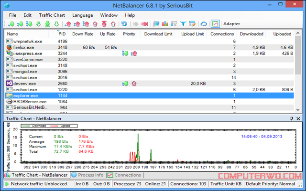Select the firefox.exe process row

(149, 47)
